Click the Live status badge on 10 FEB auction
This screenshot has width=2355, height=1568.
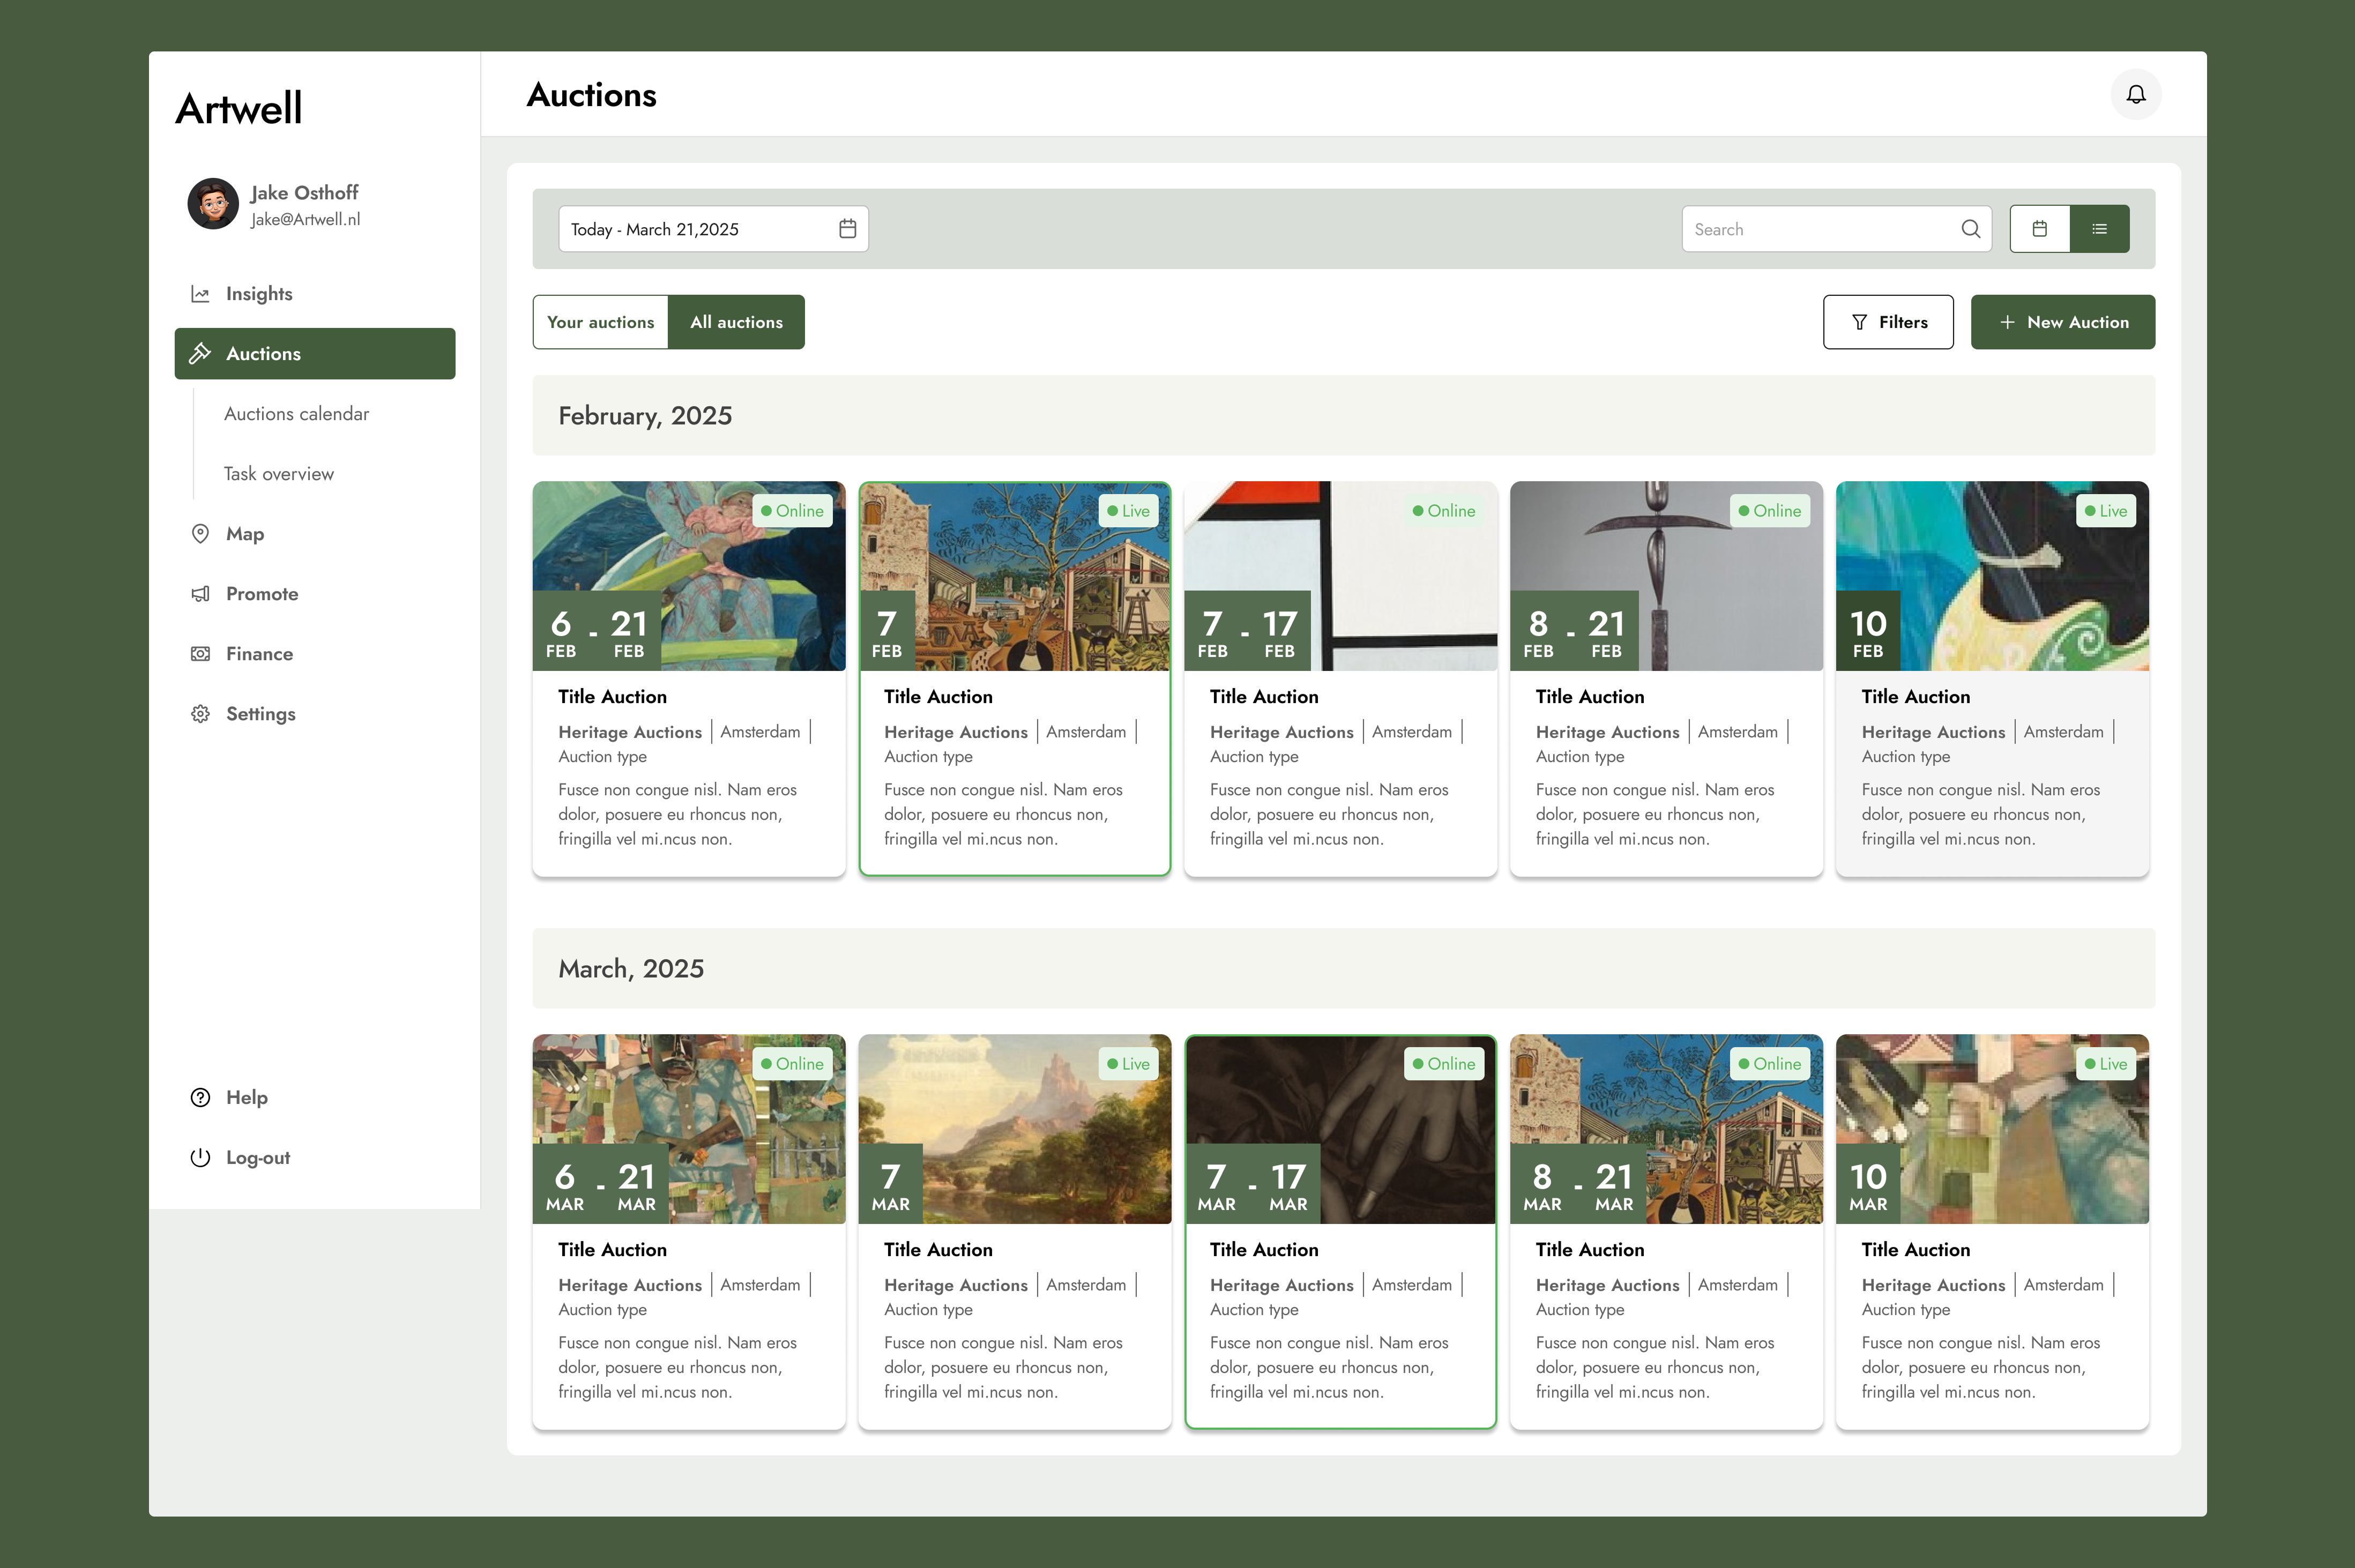pos(2105,510)
